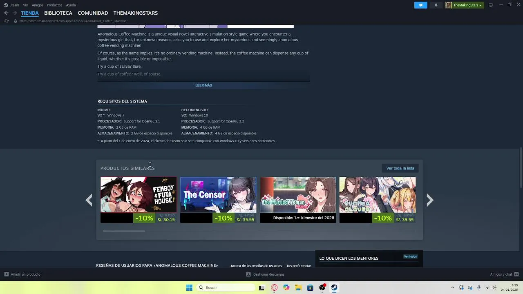Click the Steam taskbar icon
Viewport: 523px width, 294px height.
tap(334, 287)
